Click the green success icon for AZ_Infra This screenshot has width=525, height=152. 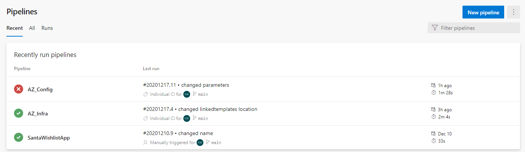pos(19,114)
